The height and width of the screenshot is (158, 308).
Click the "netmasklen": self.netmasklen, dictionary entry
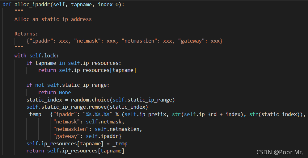coord(98,129)
